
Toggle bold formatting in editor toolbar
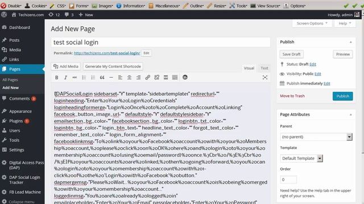coord(57,78)
